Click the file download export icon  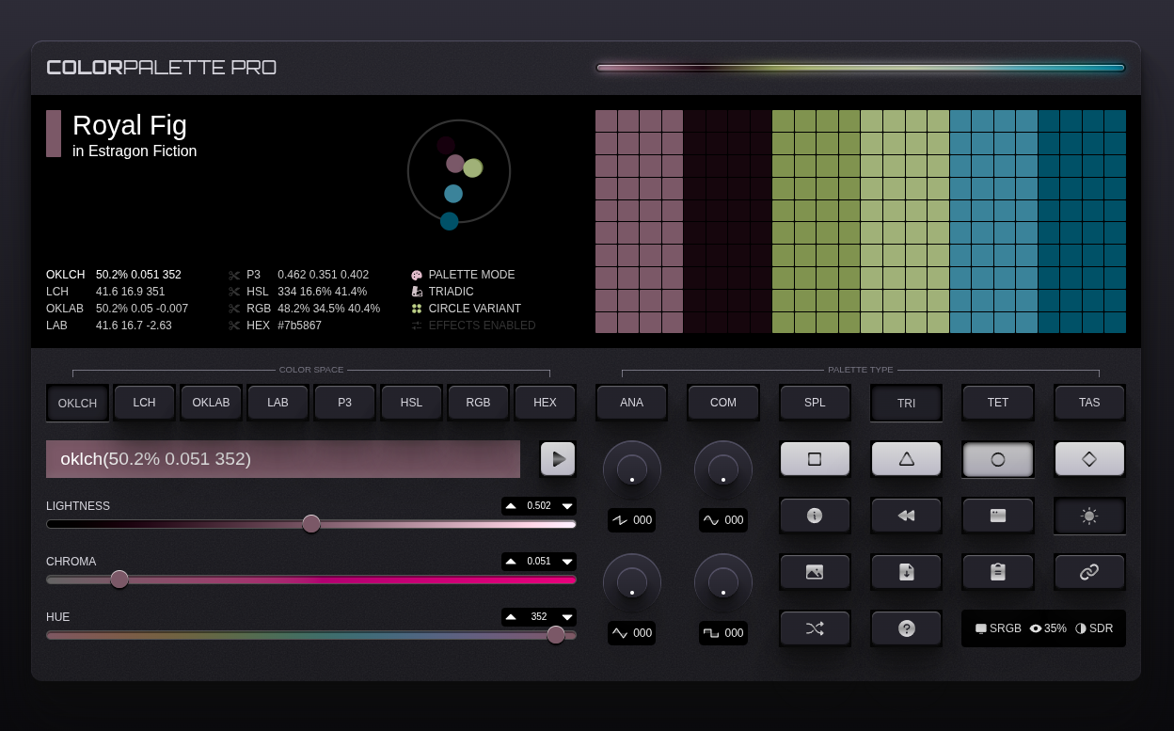(906, 572)
